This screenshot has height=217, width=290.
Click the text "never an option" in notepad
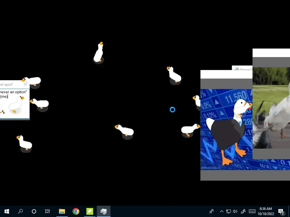pos(14,92)
